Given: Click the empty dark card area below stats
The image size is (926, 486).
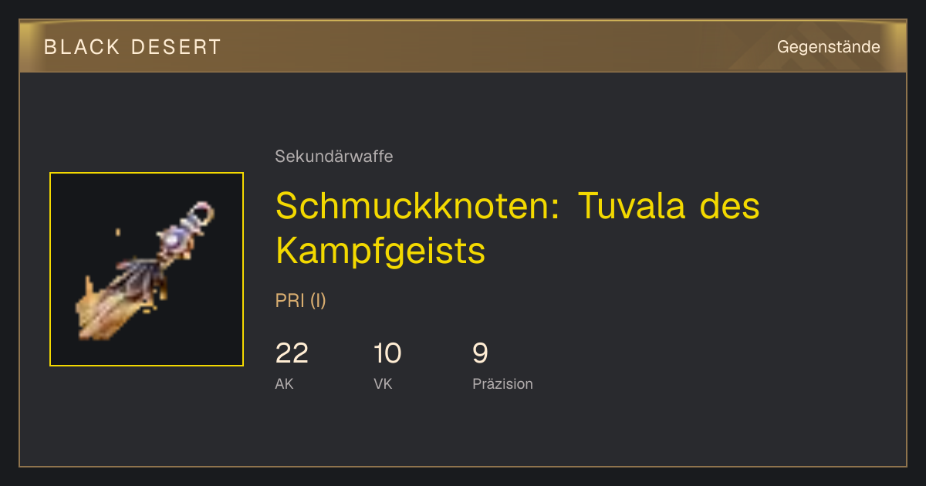Looking at the screenshot, I should (x=463, y=428).
